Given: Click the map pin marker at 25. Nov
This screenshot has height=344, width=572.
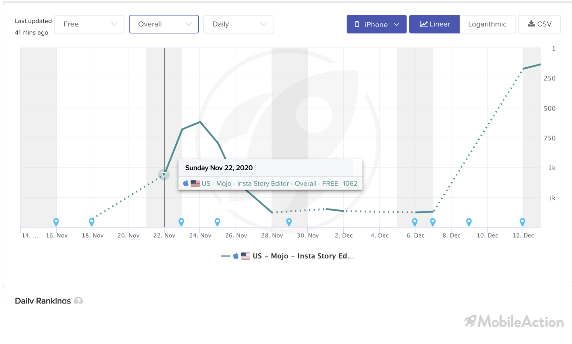Looking at the screenshot, I should 217,222.
